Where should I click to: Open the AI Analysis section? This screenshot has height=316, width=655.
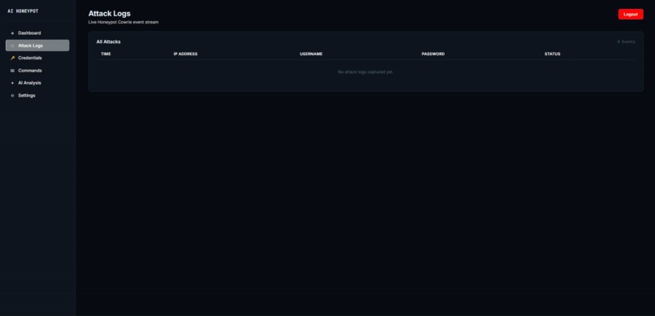coord(37,83)
